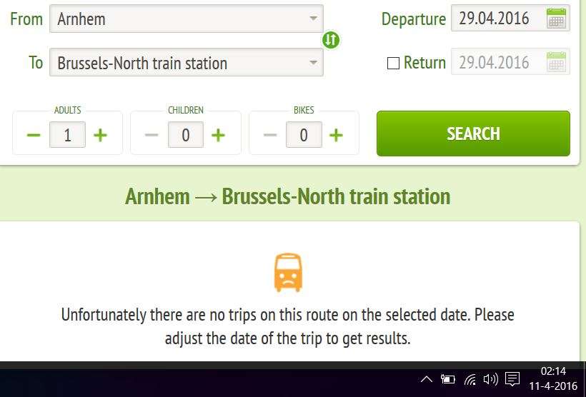Click the Return date field
The image size is (586, 397).
[x=510, y=62]
